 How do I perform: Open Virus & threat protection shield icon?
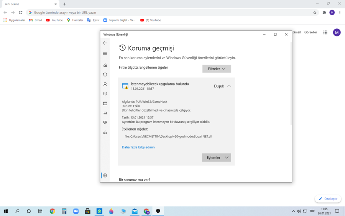click(105, 75)
